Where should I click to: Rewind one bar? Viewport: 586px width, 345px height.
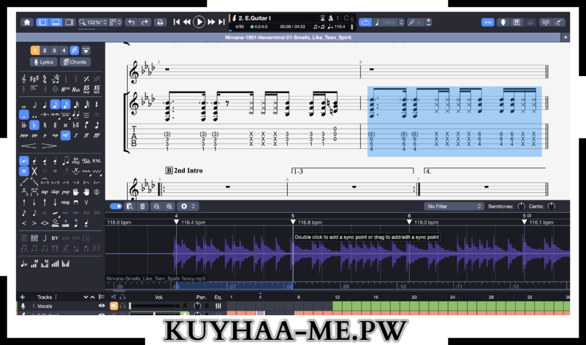tap(187, 22)
